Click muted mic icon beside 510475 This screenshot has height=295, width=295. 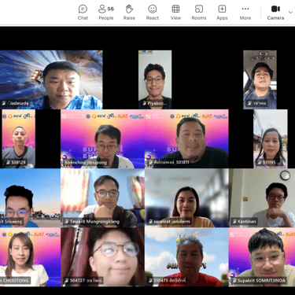(150, 281)
